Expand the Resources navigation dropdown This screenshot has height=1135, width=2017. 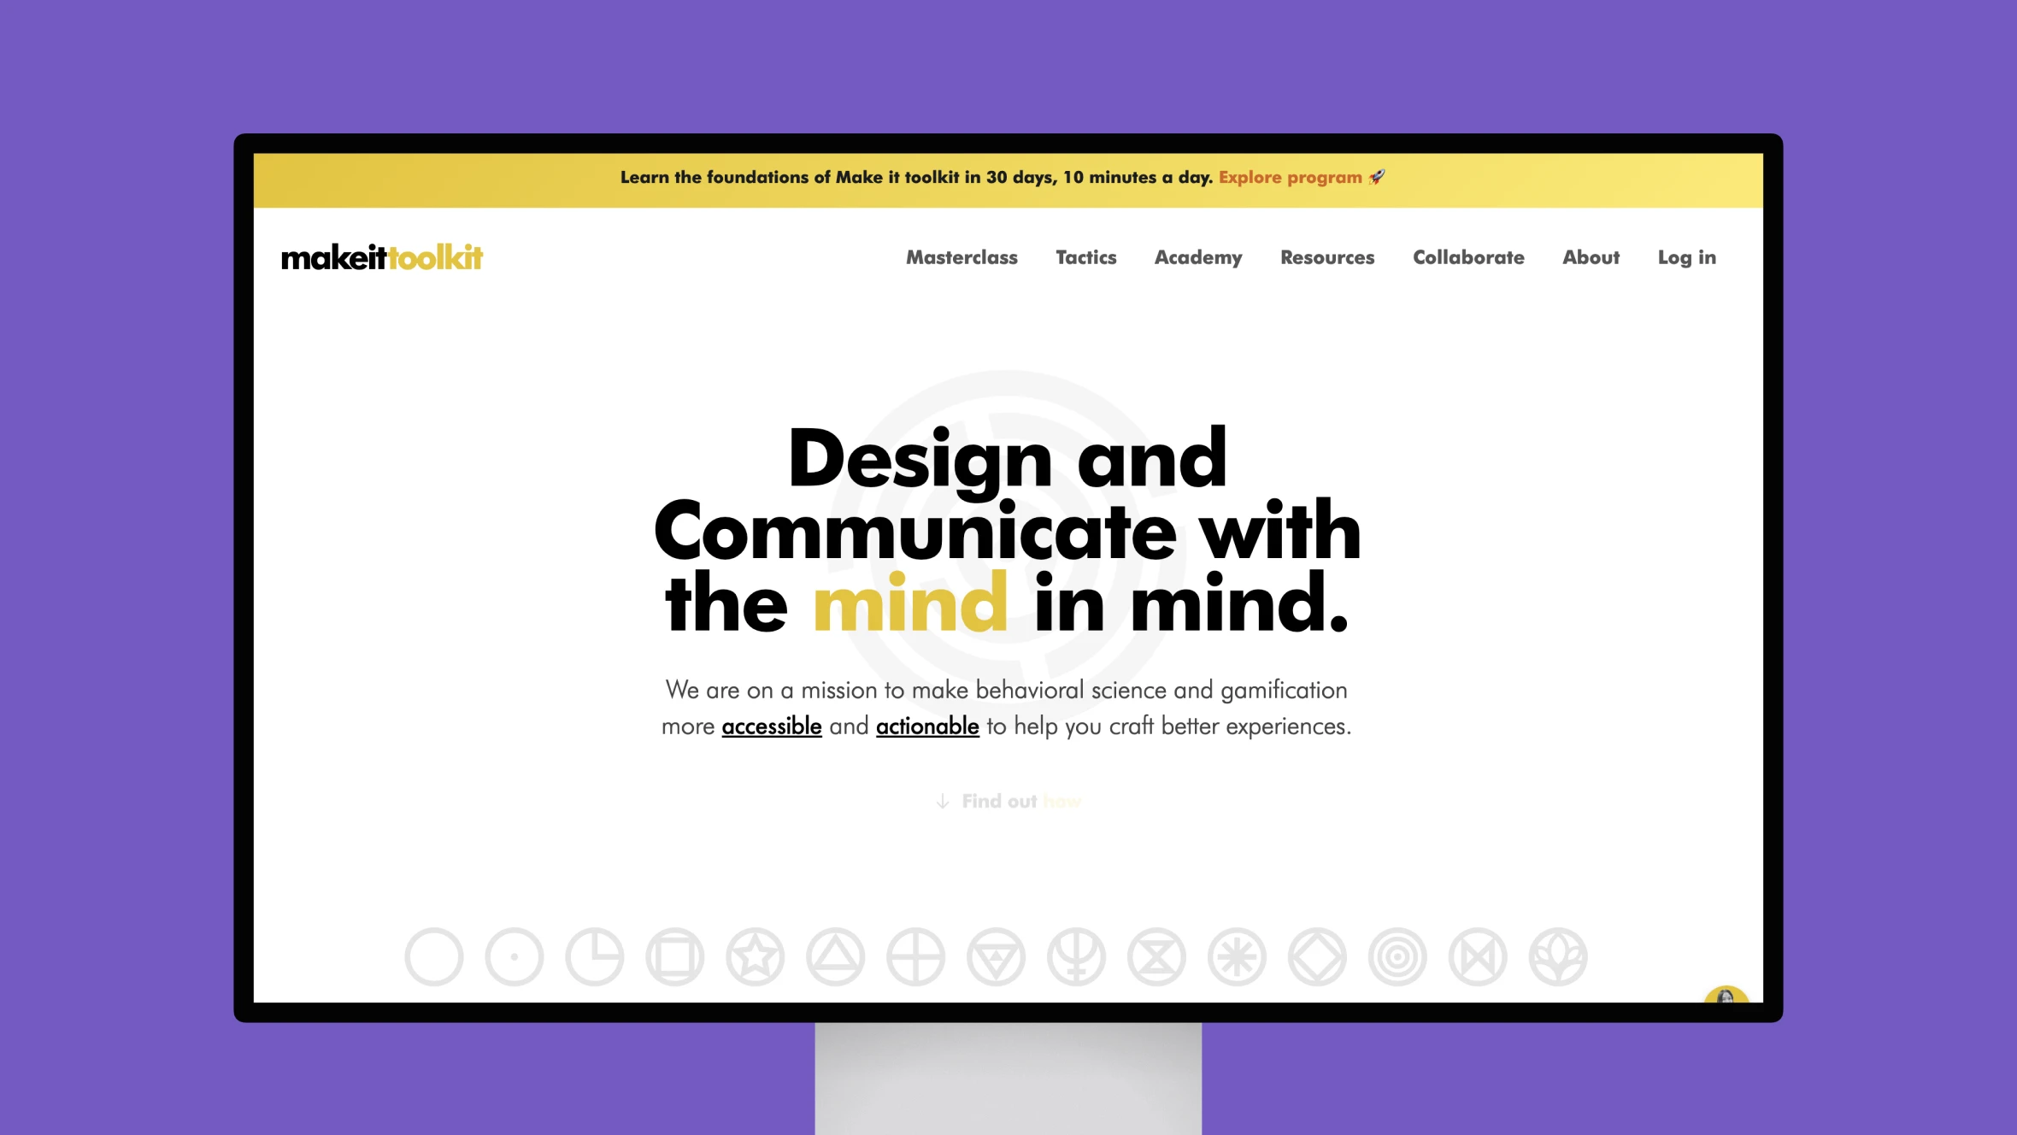tap(1327, 256)
